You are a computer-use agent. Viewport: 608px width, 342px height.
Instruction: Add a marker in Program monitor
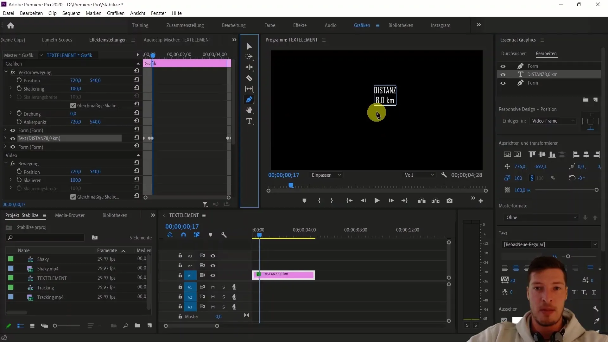coord(304,200)
